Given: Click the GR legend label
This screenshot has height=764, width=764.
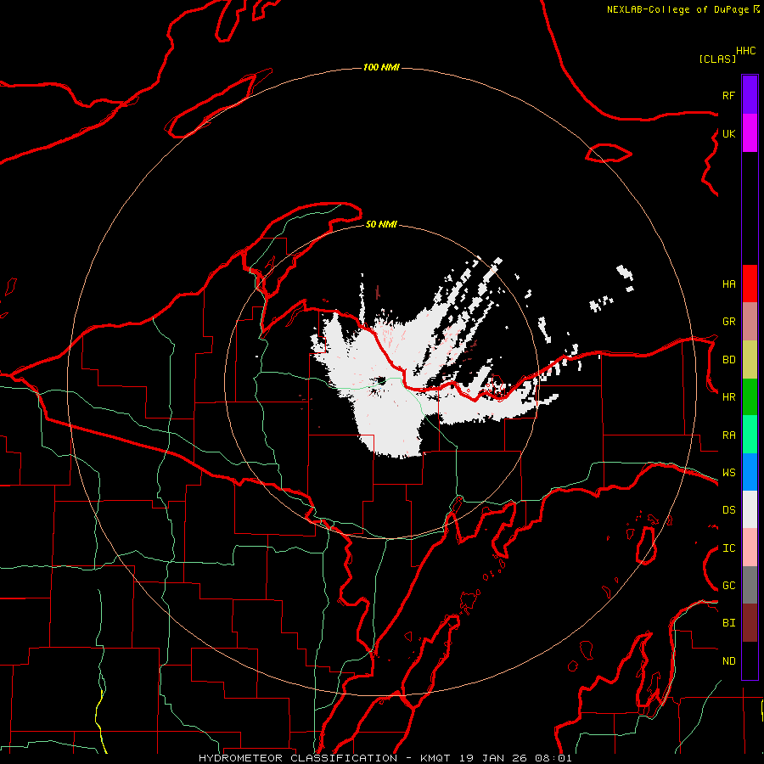Looking at the screenshot, I should 728,322.
